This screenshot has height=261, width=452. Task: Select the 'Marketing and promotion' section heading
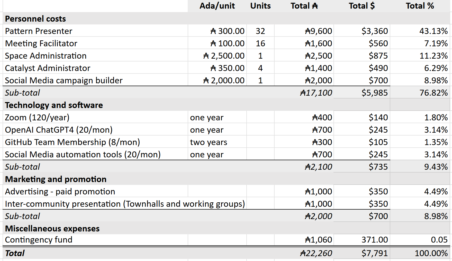click(56, 179)
